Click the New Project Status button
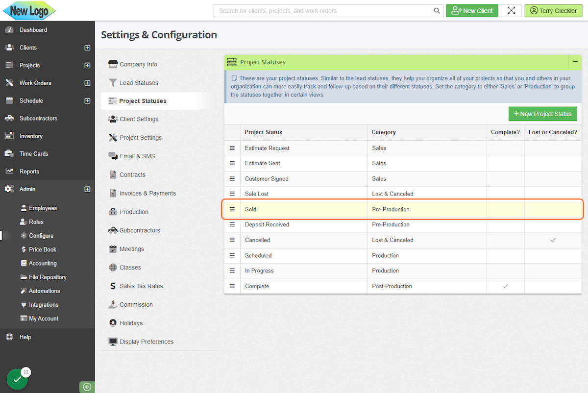Image resolution: width=588 pixels, height=393 pixels. click(542, 114)
